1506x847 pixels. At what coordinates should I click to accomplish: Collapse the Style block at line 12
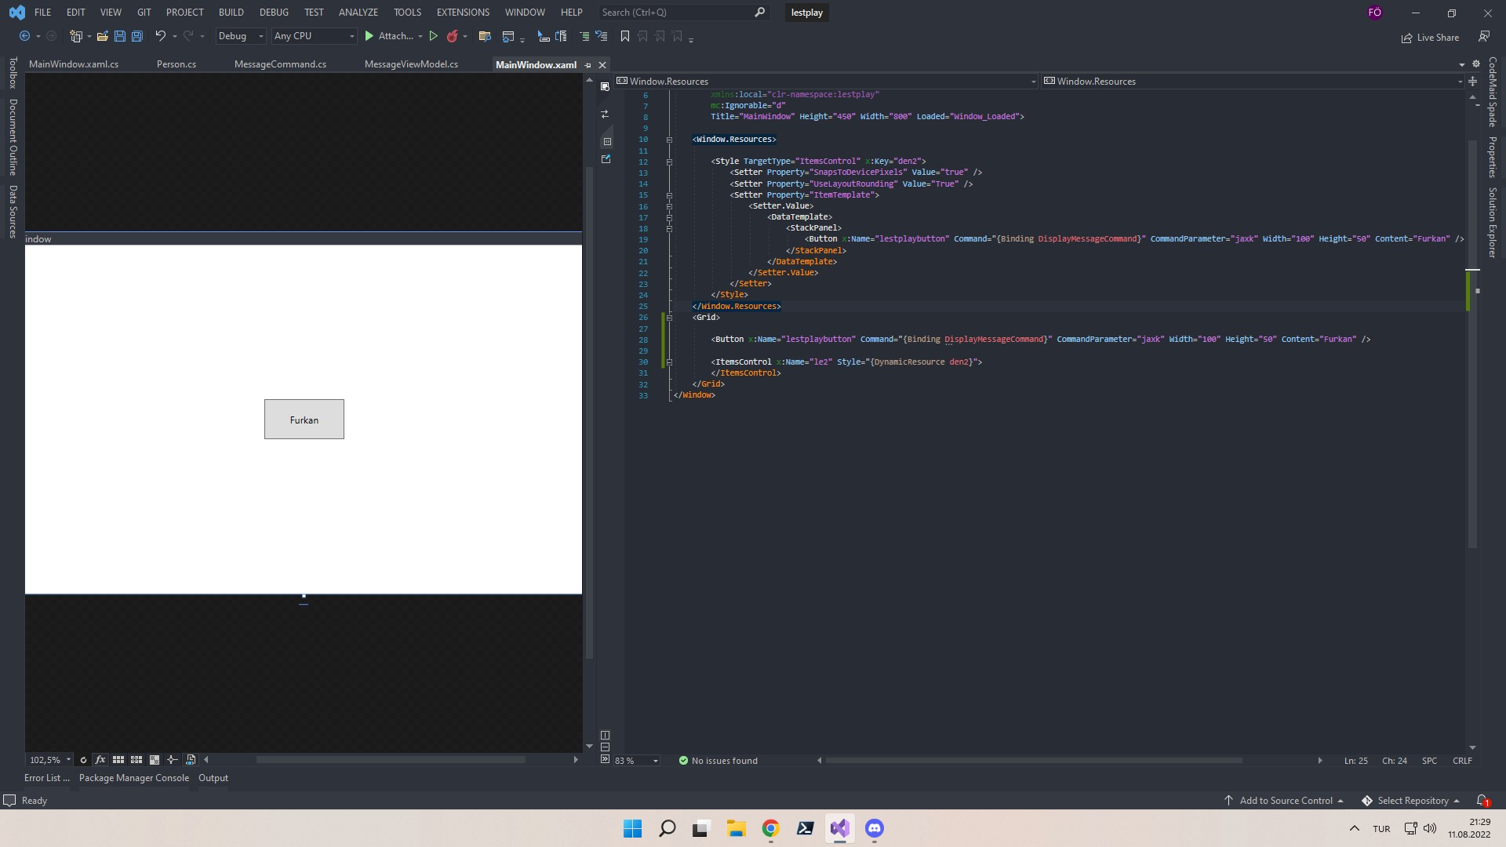pyautogui.click(x=669, y=162)
